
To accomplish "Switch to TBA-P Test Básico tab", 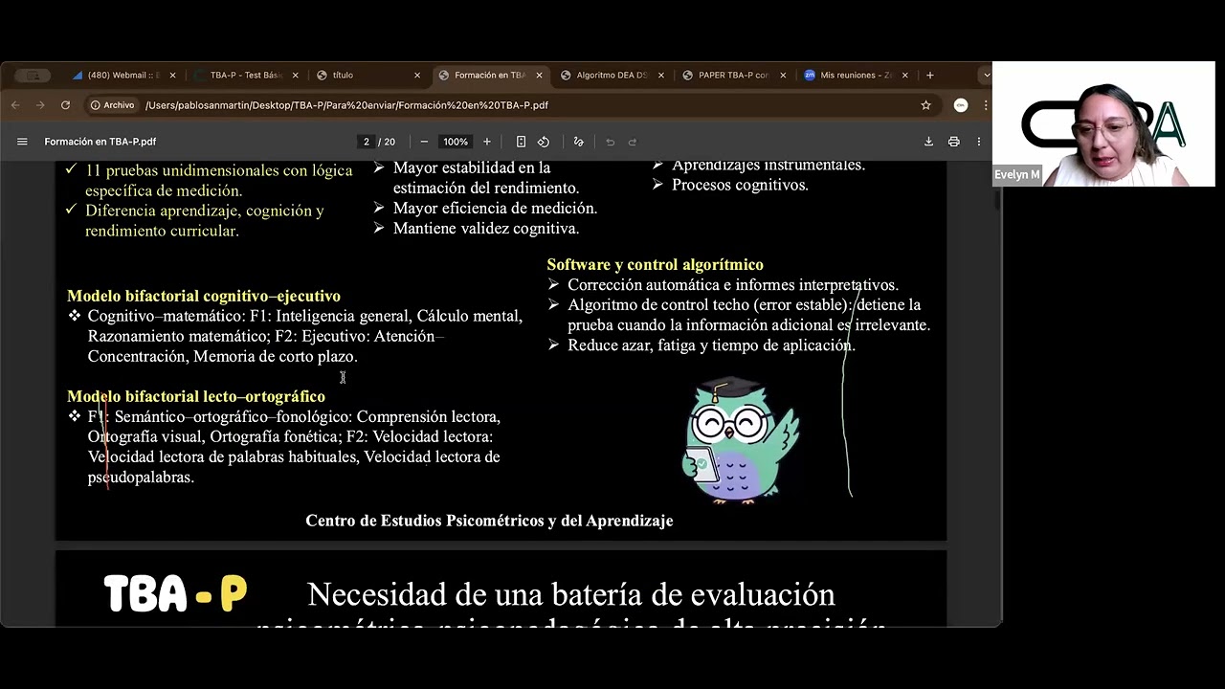I will 246,75.
